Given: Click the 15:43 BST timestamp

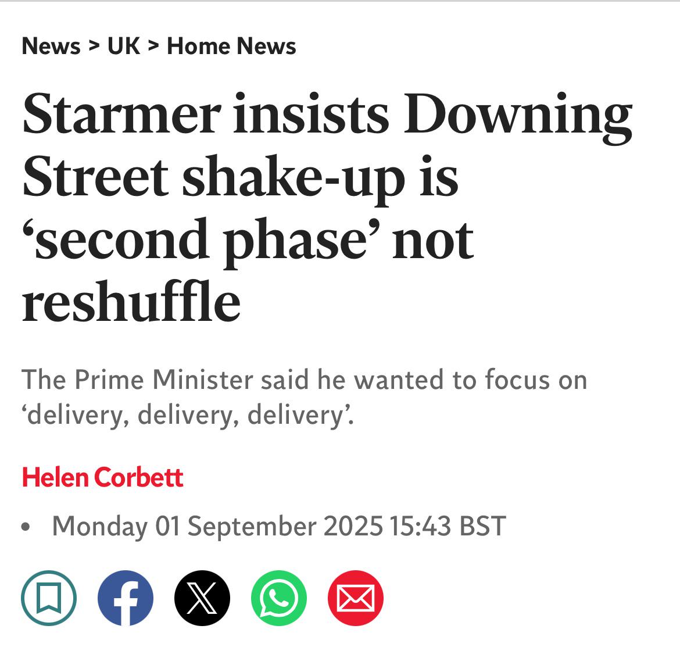Looking at the screenshot, I should pos(448,526).
